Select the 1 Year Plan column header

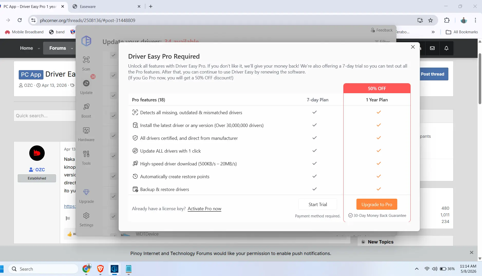[x=377, y=100]
